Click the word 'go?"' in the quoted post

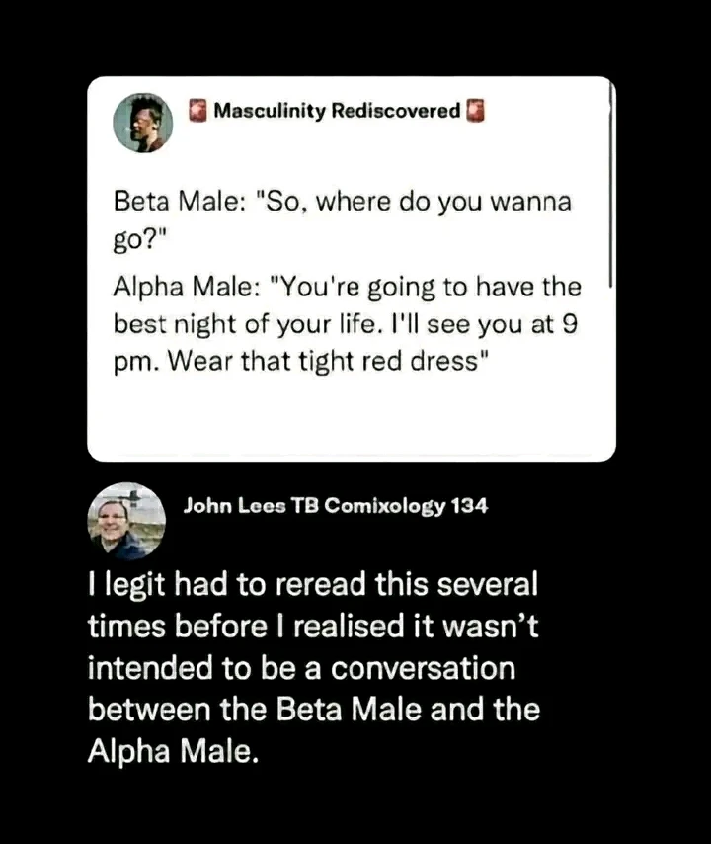pos(140,239)
